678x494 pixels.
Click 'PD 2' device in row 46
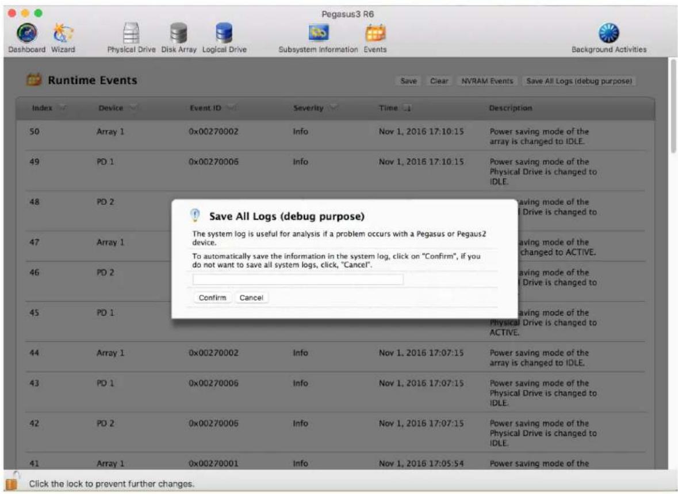click(105, 272)
